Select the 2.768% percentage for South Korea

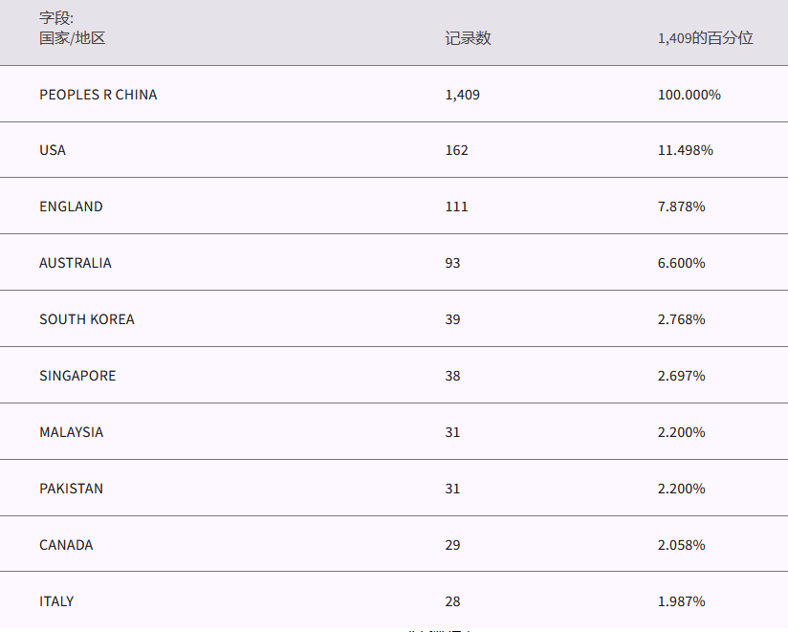click(681, 319)
